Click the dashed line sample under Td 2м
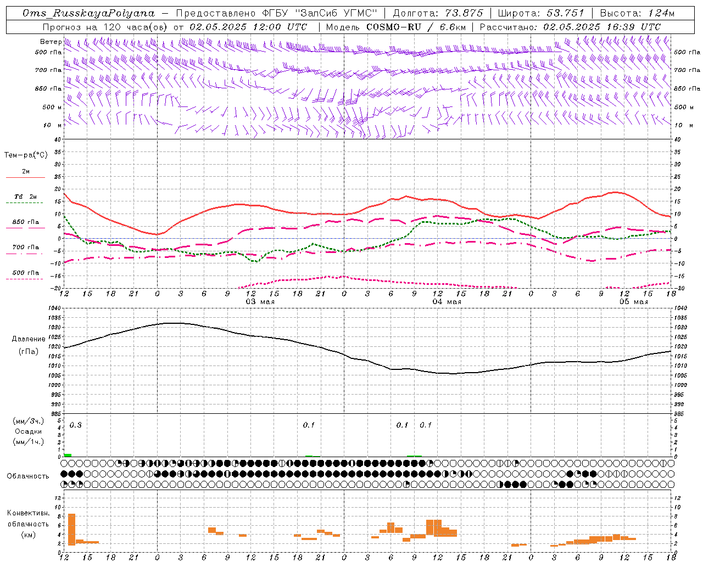This screenshot has width=703, height=562. [x=25, y=203]
